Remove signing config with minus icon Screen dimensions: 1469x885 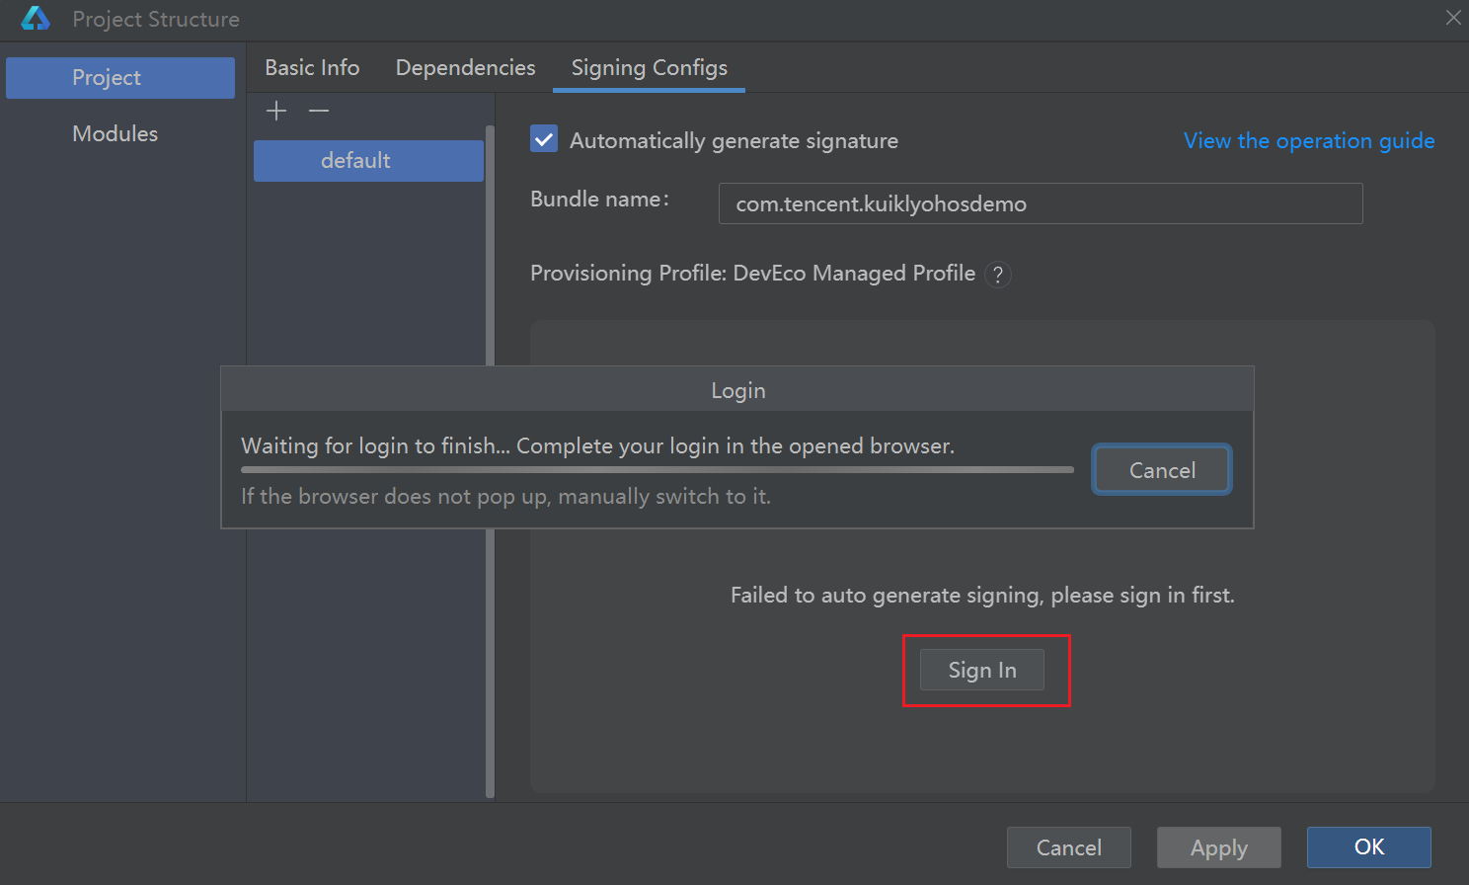pyautogui.click(x=319, y=111)
